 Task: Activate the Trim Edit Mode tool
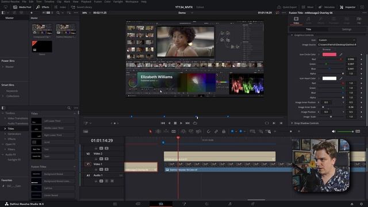(158, 132)
